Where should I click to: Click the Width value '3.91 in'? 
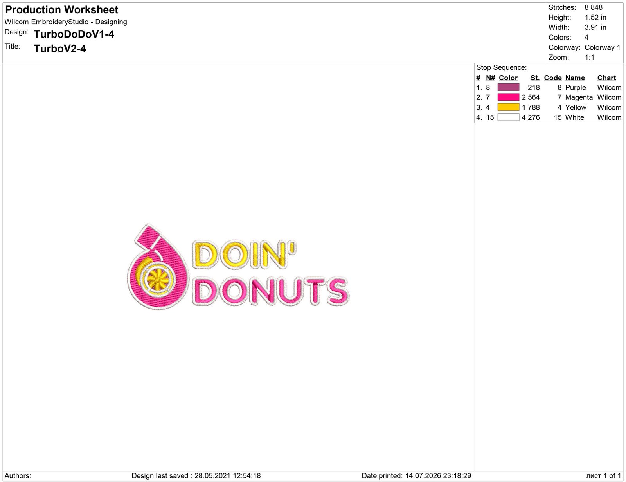pos(595,27)
